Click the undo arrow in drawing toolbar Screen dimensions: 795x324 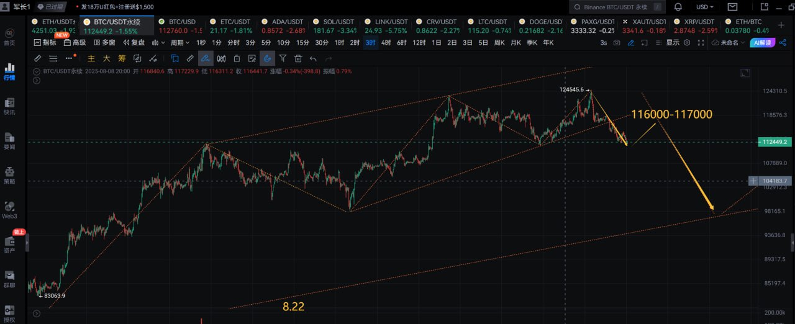pyautogui.click(x=313, y=58)
